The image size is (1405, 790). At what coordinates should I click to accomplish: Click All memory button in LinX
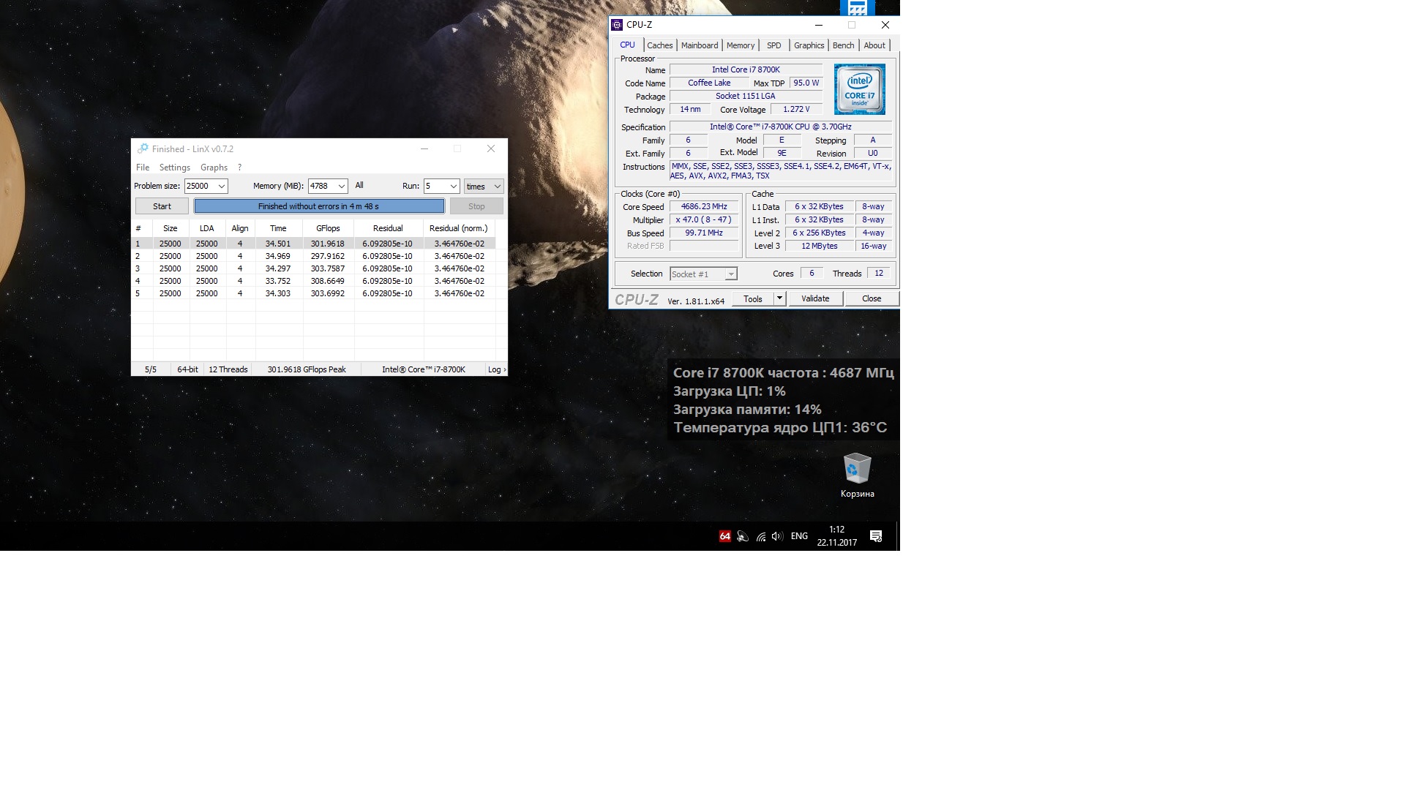coord(359,186)
